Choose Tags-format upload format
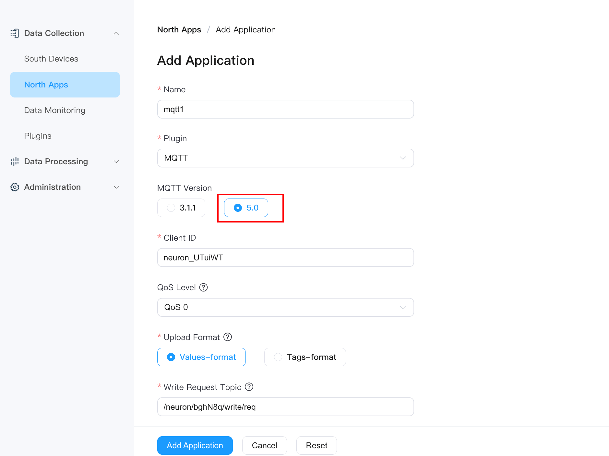609x456 pixels. click(304, 357)
